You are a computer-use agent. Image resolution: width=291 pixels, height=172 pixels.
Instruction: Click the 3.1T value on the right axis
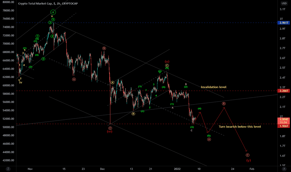tap(283, 9)
